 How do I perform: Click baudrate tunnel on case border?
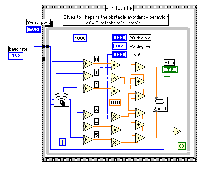tap(44, 59)
